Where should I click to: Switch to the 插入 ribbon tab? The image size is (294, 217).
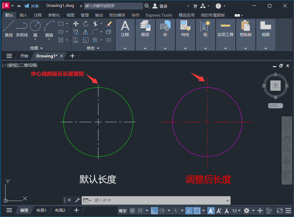click(x=24, y=15)
